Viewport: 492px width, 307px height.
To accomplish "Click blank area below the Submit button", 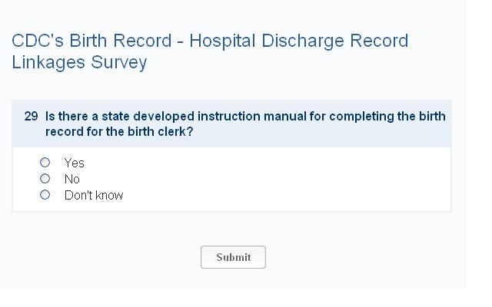I will (x=233, y=279).
